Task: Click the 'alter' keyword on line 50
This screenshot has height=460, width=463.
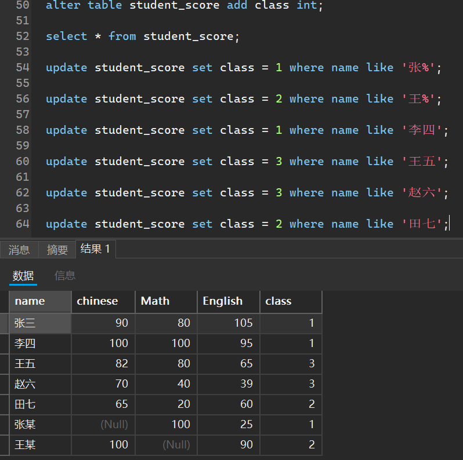Action: (63, 5)
